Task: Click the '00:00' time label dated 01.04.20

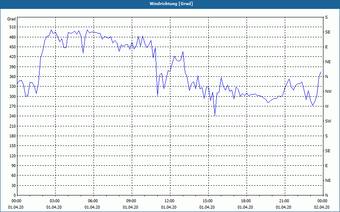Action: tap(16, 201)
